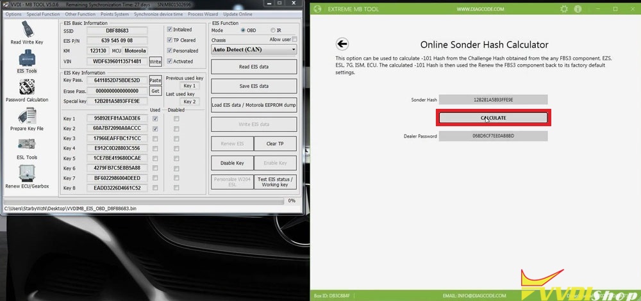Click the EIS P/N field 639 545 09 08
The image size is (641, 301).
pos(117,40)
